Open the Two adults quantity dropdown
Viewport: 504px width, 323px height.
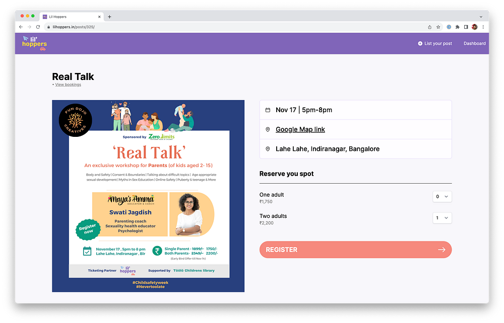coord(442,218)
